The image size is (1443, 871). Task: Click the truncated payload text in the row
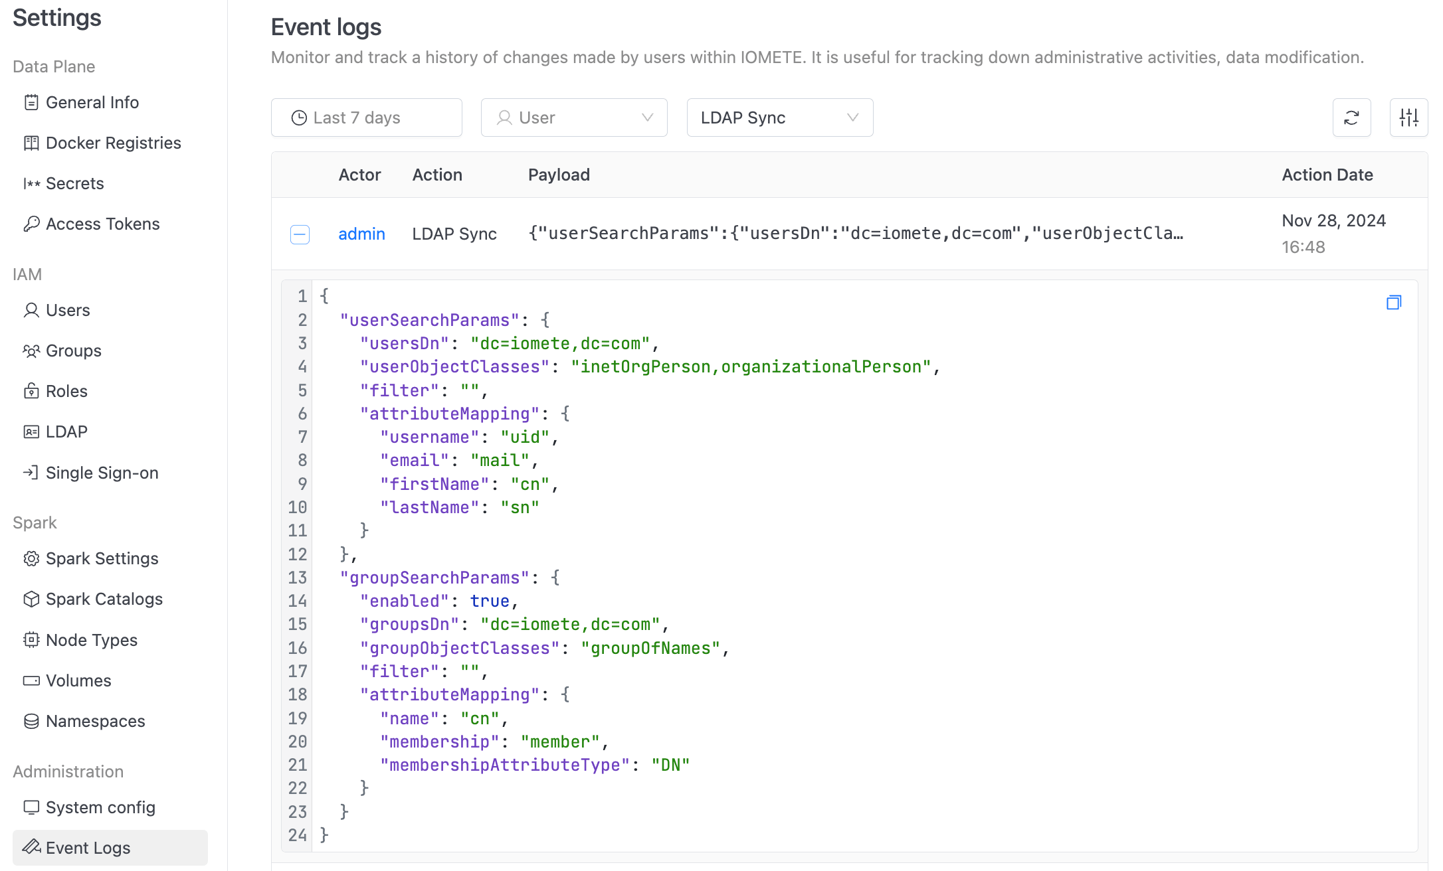(x=856, y=234)
